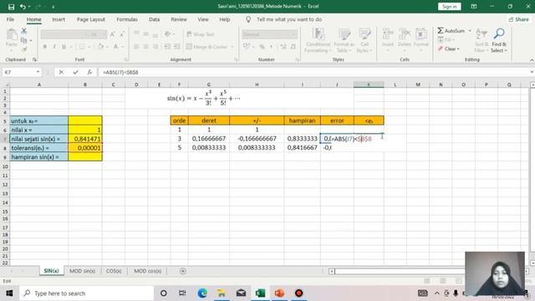Image resolution: width=535 pixels, height=301 pixels.
Task: Open Sort & Filter
Action: click(481, 40)
